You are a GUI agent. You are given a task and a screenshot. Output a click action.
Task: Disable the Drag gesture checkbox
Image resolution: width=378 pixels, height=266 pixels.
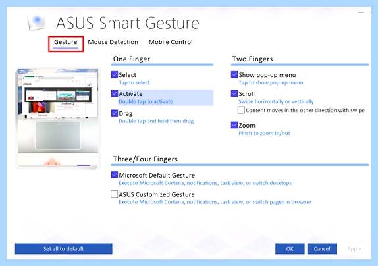click(x=115, y=113)
